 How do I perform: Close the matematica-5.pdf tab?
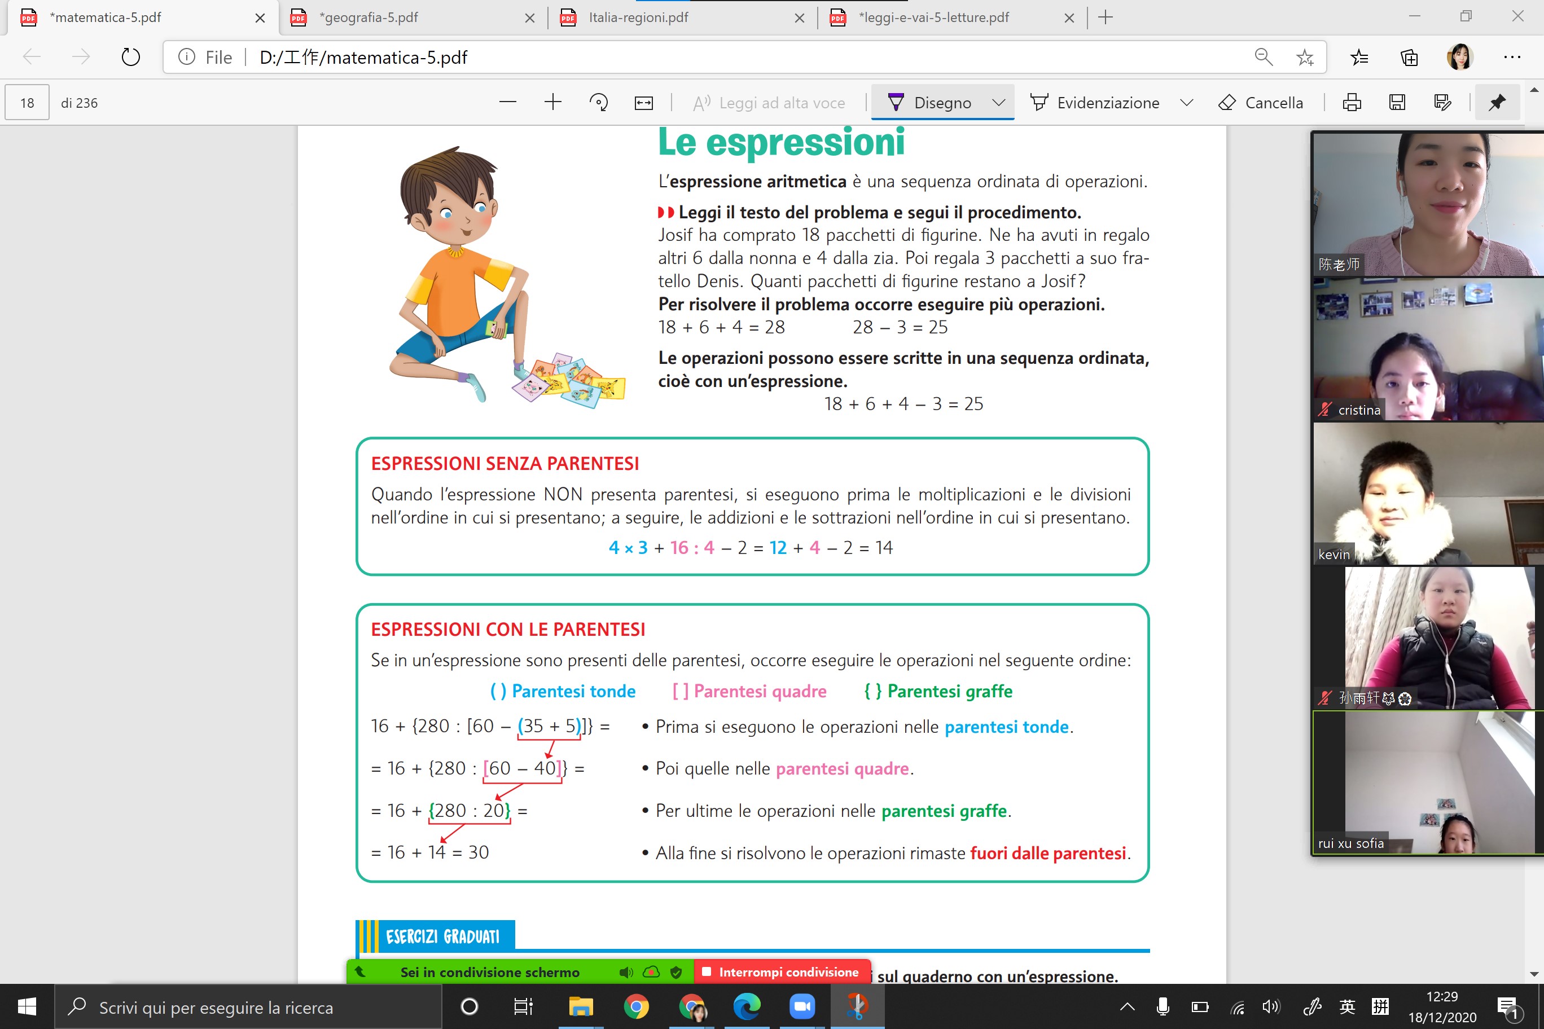(260, 17)
